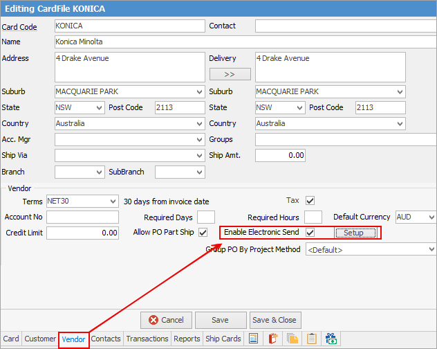The width and height of the screenshot is (437, 349).
Task: Click the Credit Limit field
Action: tap(82, 233)
